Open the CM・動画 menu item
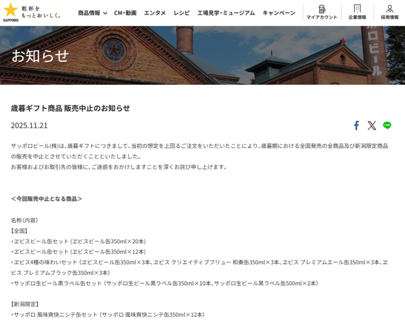 [125, 13]
